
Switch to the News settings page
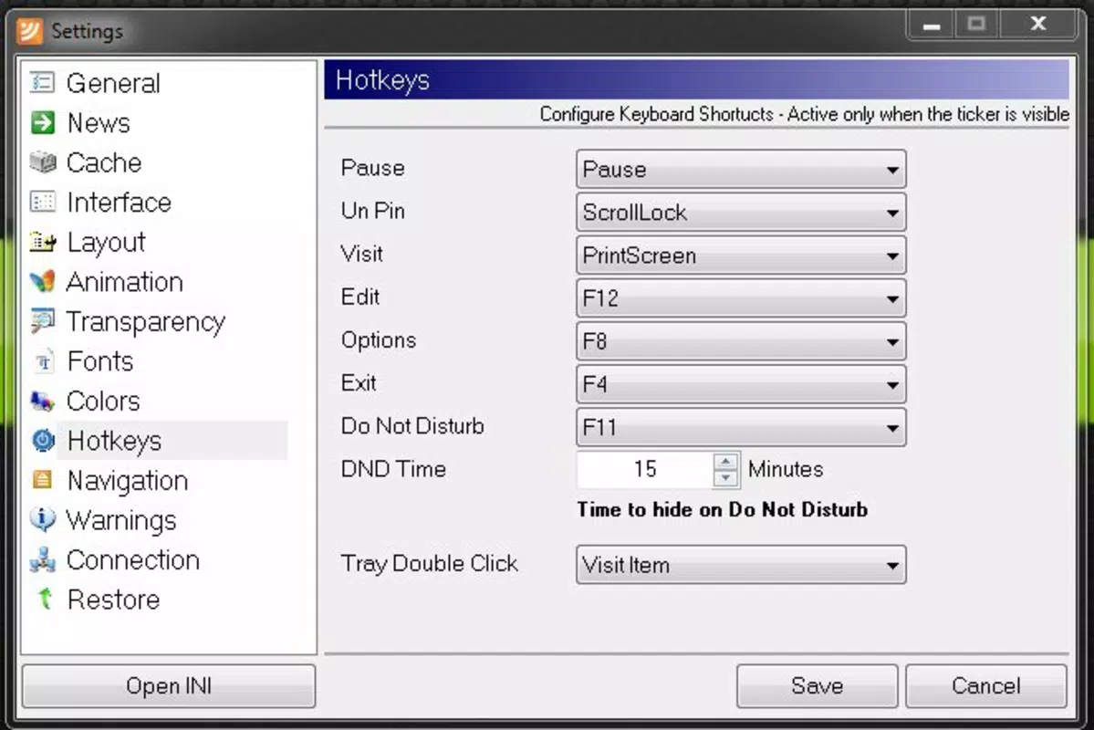coord(99,123)
